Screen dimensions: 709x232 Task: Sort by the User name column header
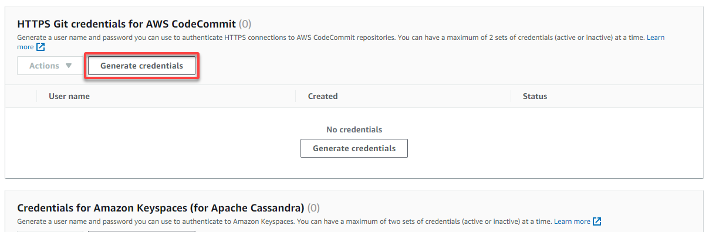coord(69,96)
